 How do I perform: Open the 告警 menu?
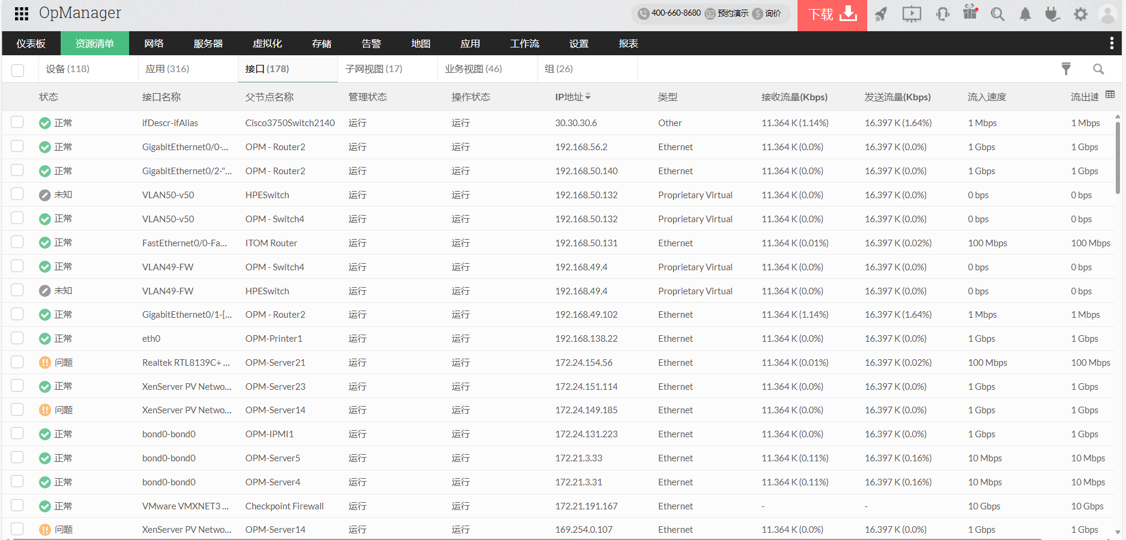pos(371,43)
